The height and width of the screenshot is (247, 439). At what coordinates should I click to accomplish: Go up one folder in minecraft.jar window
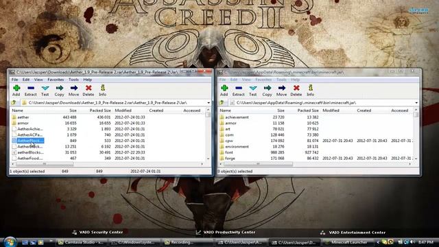[x=222, y=103]
